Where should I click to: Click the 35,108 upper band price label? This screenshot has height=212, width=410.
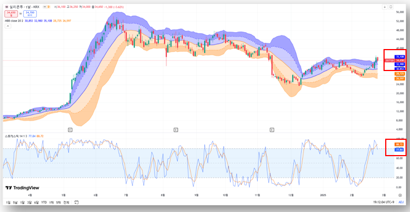[x=400, y=57]
